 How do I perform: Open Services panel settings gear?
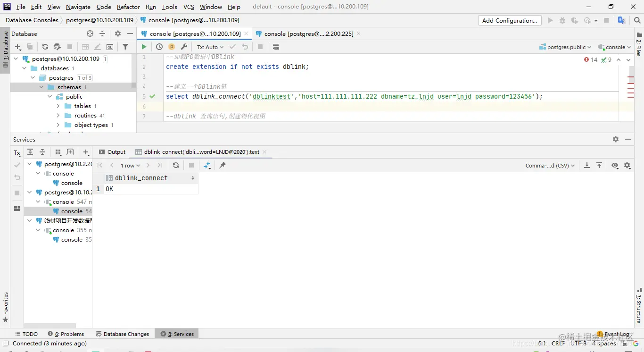tap(616, 139)
